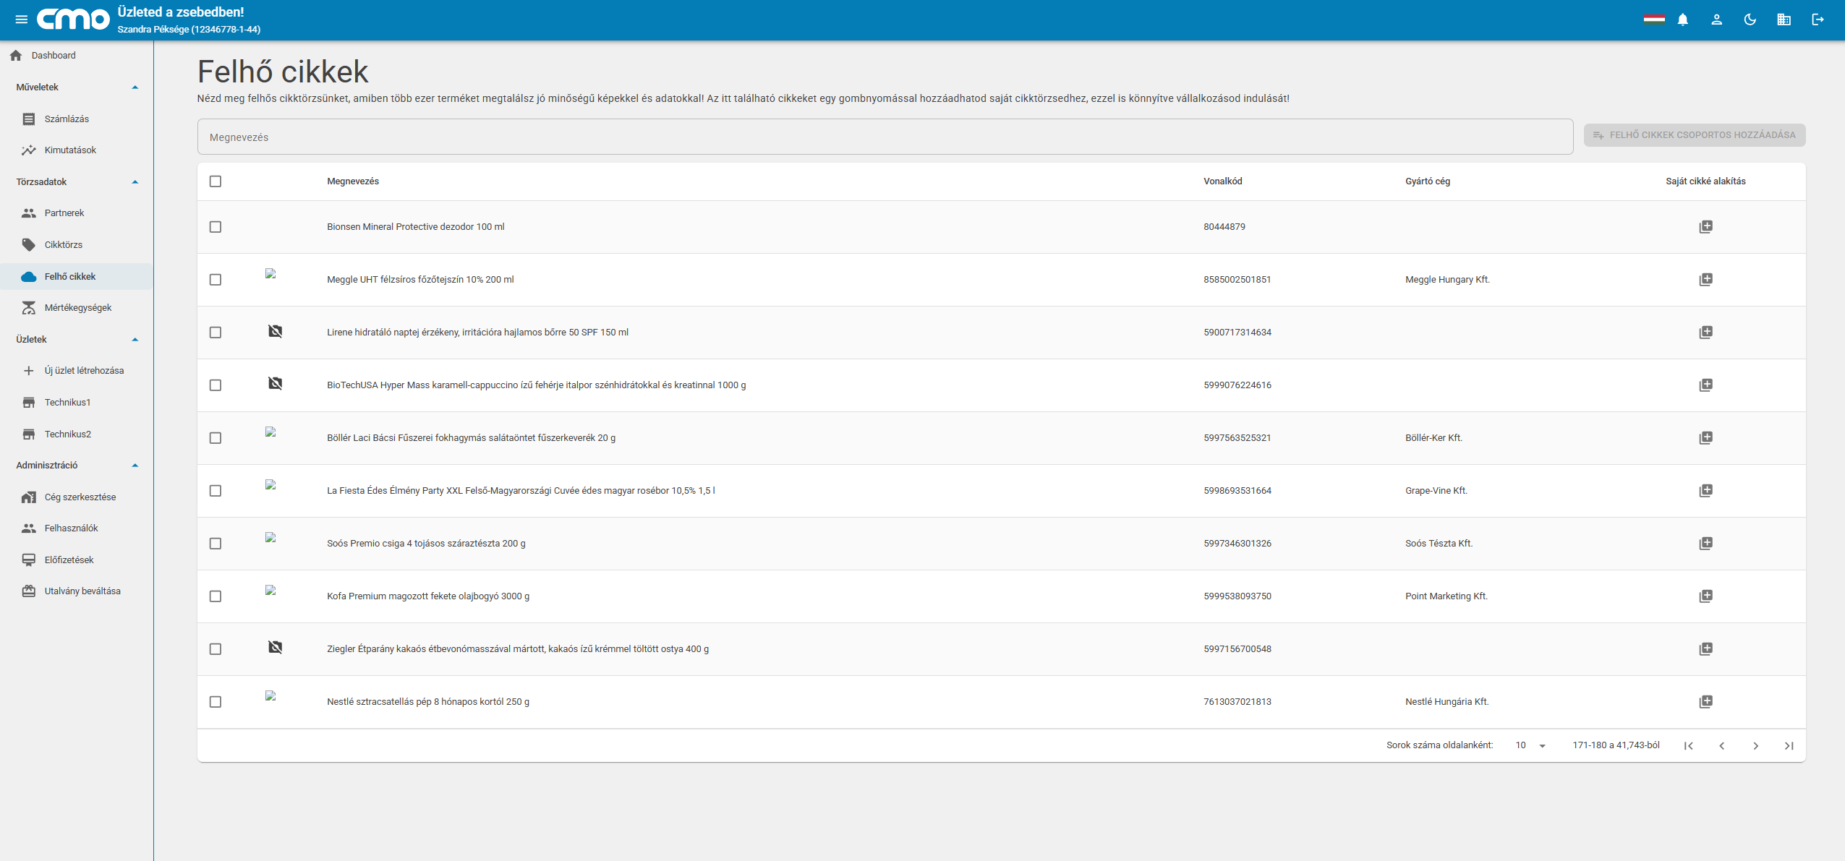Check the Bionsen Mineral Protective dezodor row

tap(216, 227)
